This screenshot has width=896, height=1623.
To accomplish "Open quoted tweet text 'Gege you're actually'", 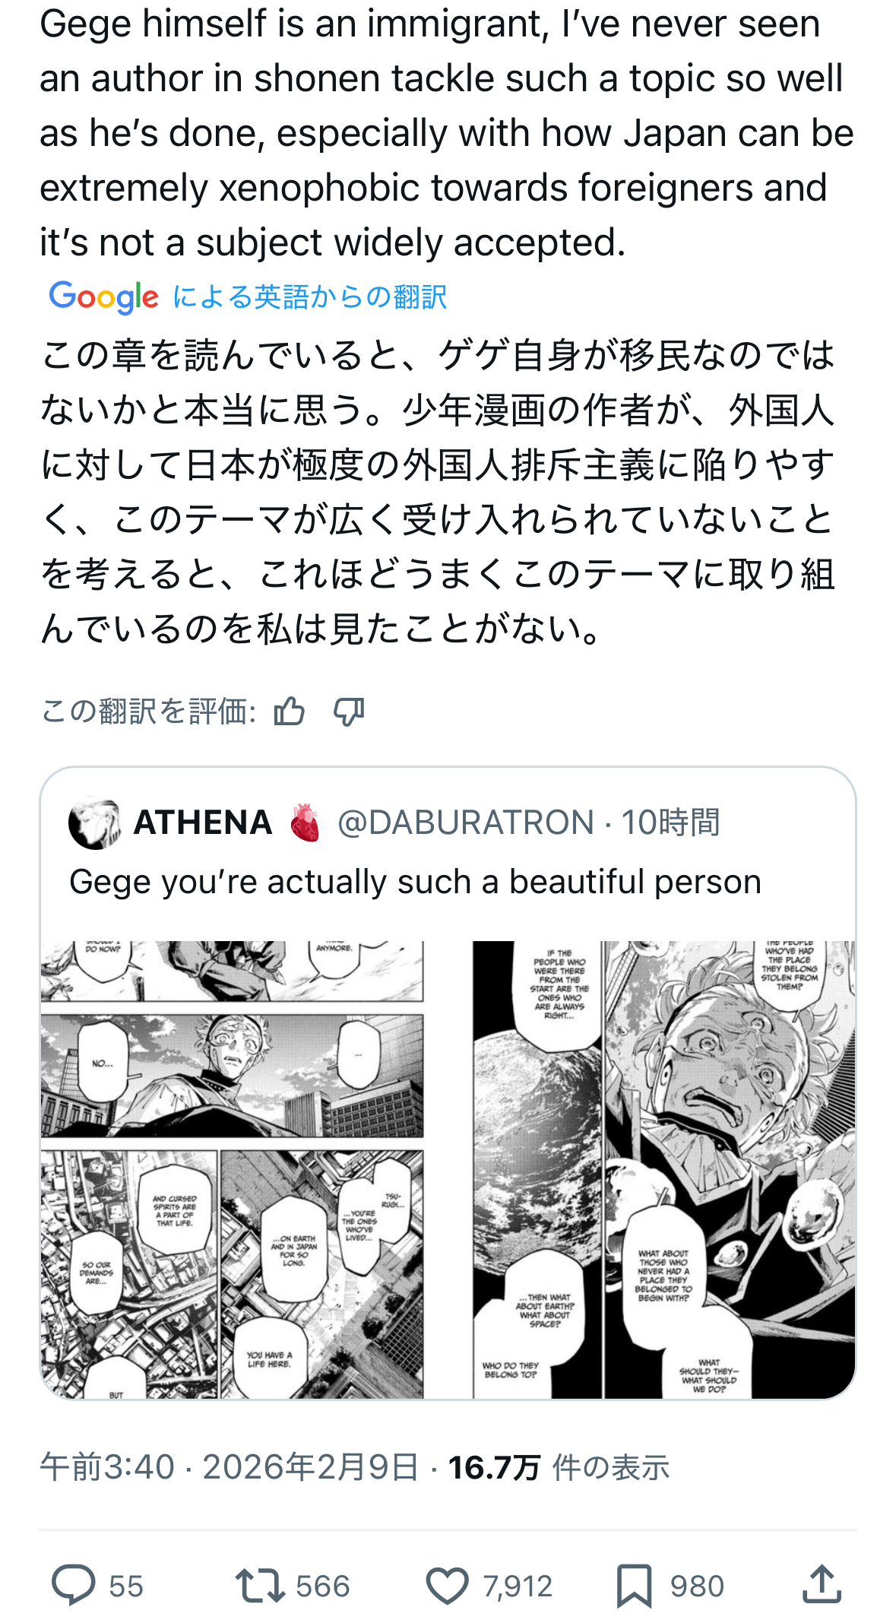I will [415, 882].
